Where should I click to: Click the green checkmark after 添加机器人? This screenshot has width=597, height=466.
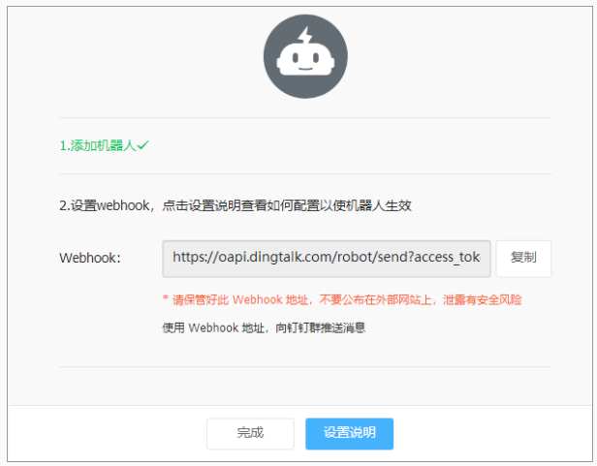(x=142, y=145)
